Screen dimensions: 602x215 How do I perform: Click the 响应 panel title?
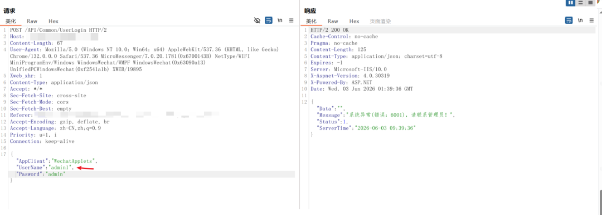coord(310,11)
